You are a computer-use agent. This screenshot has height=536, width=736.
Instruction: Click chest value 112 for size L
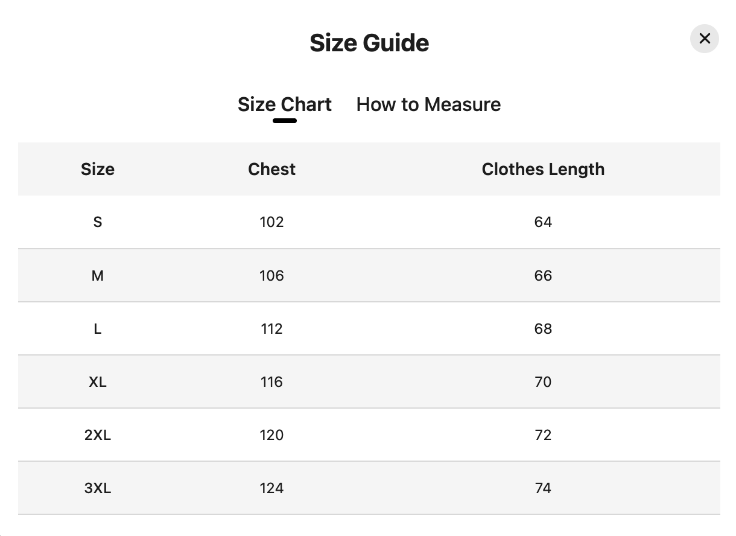point(271,329)
